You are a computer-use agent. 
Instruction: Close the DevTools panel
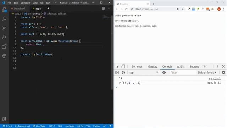point(223,66)
